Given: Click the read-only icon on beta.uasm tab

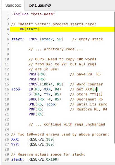Looking at the screenshot, I should (49, 5).
